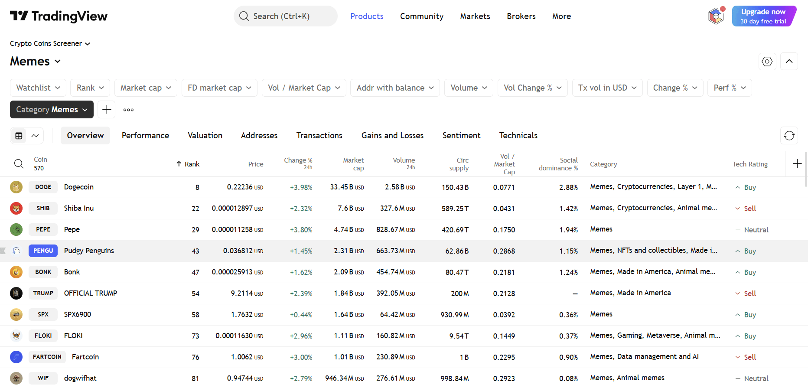
Task: Switch to the Transactions tab
Action: [x=319, y=136]
